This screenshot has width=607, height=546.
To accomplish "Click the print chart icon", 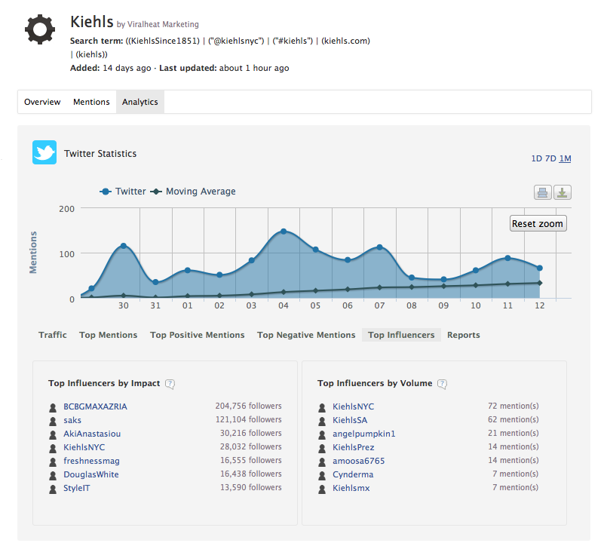I will pos(542,192).
